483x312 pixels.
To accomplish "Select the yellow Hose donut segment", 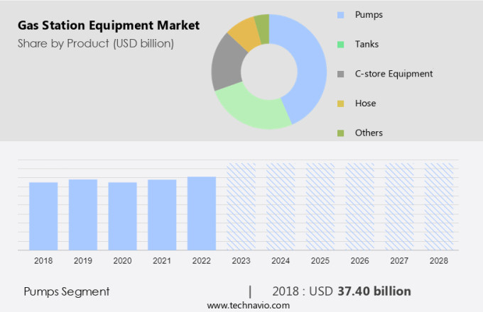I will click(245, 33).
